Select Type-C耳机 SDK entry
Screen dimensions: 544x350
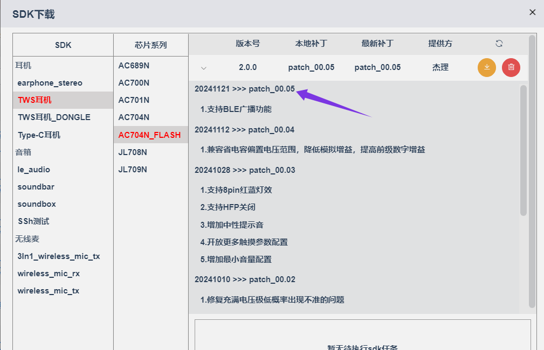(39, 135)
